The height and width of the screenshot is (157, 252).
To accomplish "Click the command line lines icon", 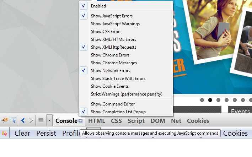I will coord(41,120).
